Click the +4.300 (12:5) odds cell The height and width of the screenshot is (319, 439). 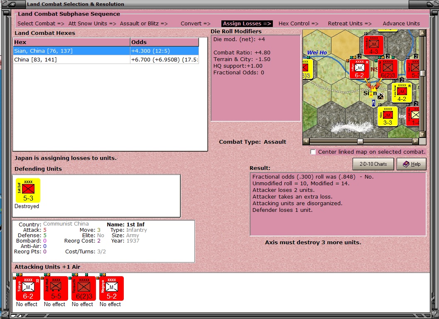coord(164,51)
